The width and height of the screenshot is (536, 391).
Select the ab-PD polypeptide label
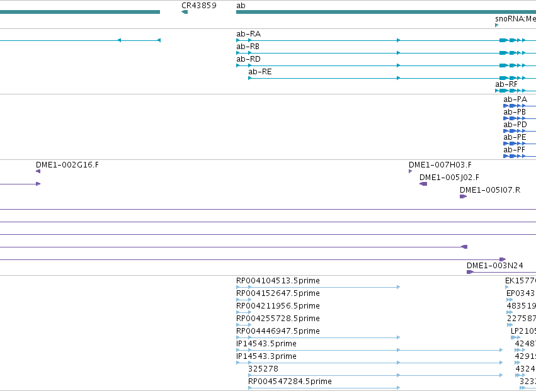pos(515,125)
